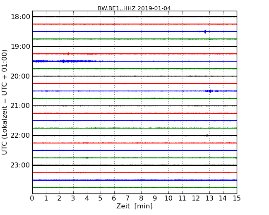Screen dimensions: 269x215
Task: Click the red spike on the 19:15 trace
Action: [x=68, y=54]
